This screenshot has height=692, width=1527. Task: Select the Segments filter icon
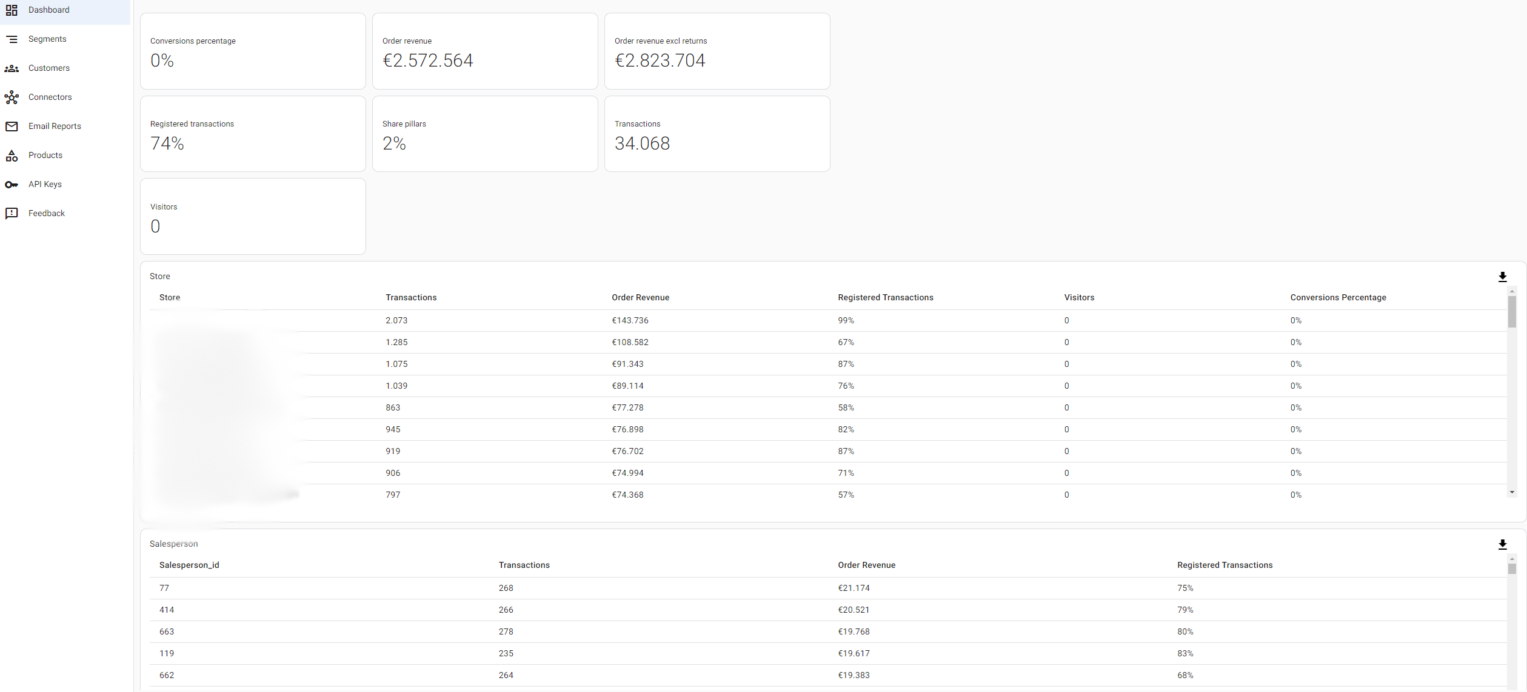[12, 39]
